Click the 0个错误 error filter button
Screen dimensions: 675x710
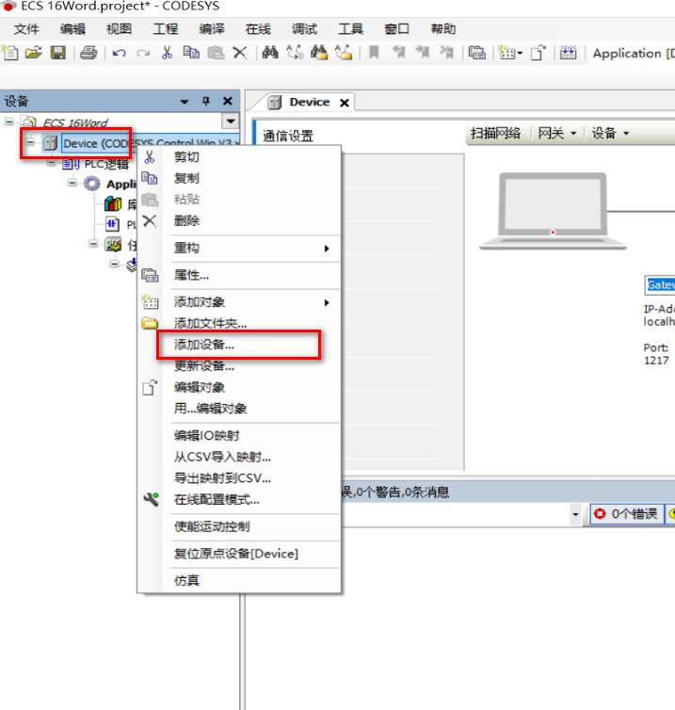627,513
